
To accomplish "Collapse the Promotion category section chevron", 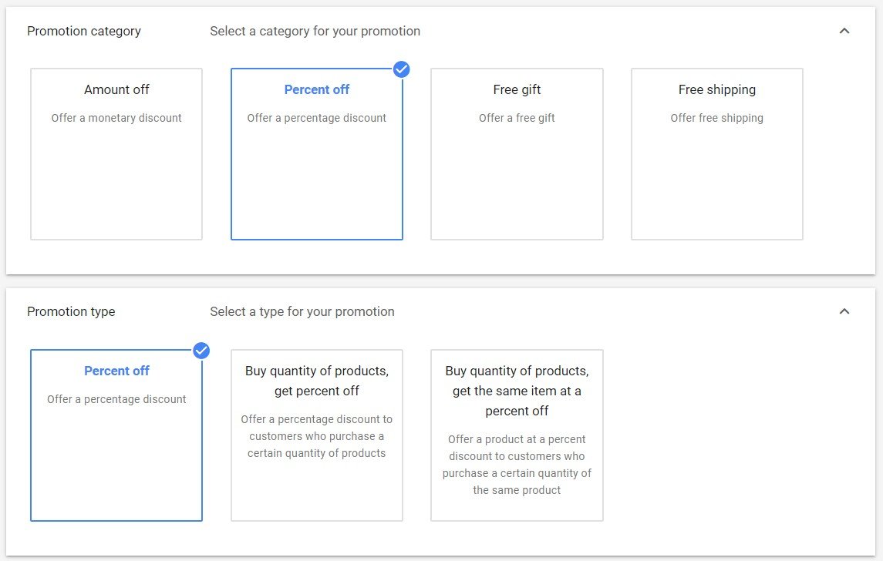I will pos(844,31).
